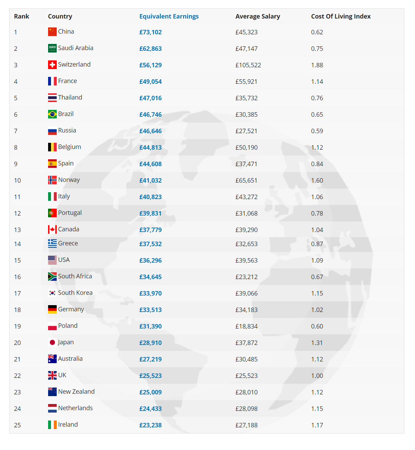Open China's £73,102 equivalent earnings link
415x450 pixels.
click(x=150, y=32)
